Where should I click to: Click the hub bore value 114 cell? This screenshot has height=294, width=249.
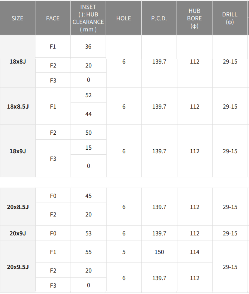pyautogui.click(x=195, y=252)
